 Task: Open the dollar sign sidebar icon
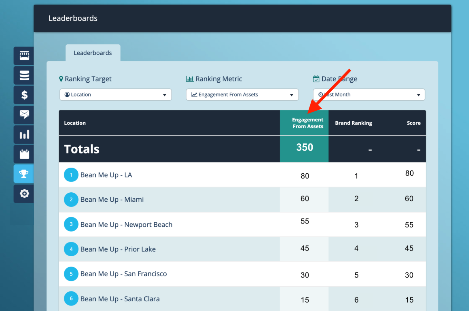[x=24, y=95]
